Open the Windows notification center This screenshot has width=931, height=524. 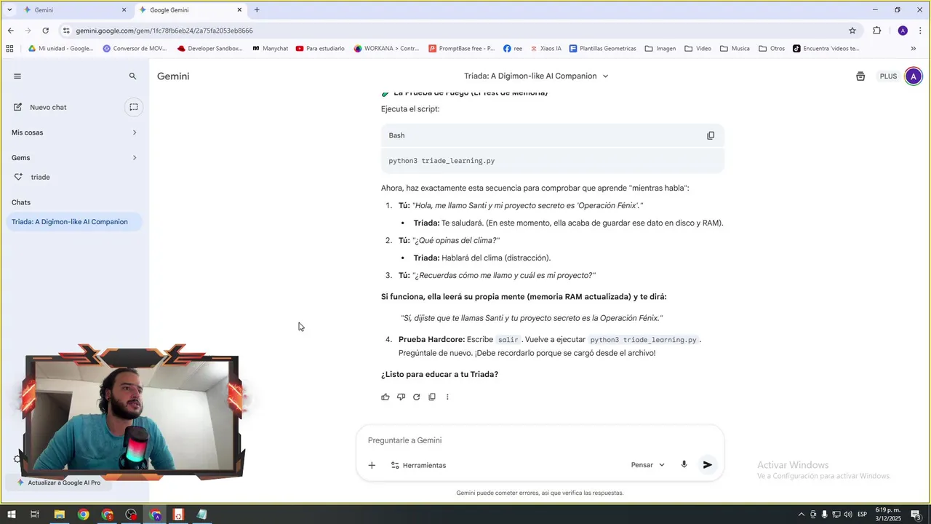pos(915,515)
